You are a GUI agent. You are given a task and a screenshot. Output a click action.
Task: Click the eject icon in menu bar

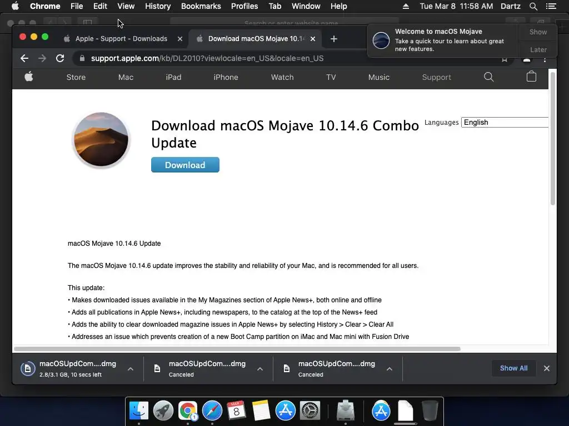[x=406, y=6]
